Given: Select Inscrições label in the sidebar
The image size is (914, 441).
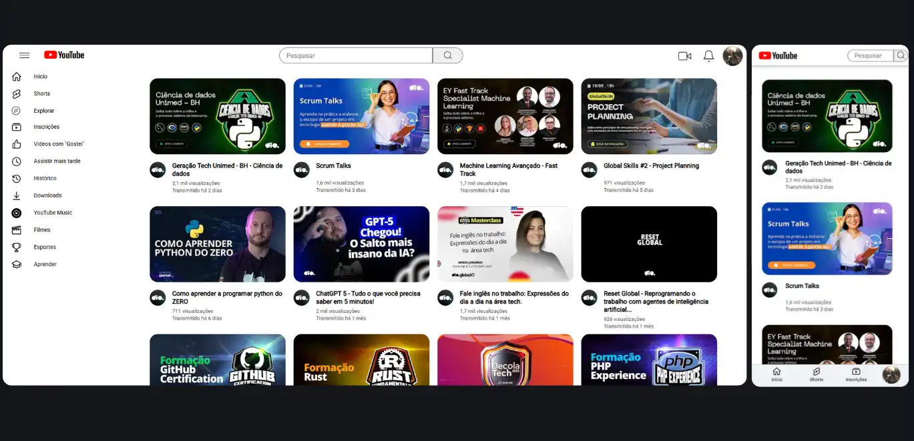Looking at the screenshot, I should tap(47, 127).
